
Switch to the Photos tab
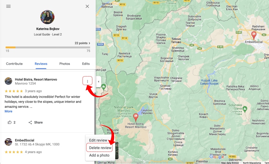65,64
